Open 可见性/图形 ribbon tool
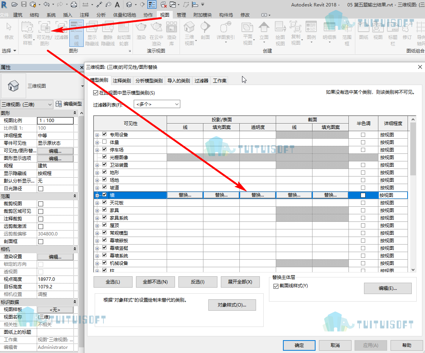The image size is (425, 353). coord(44,33)
